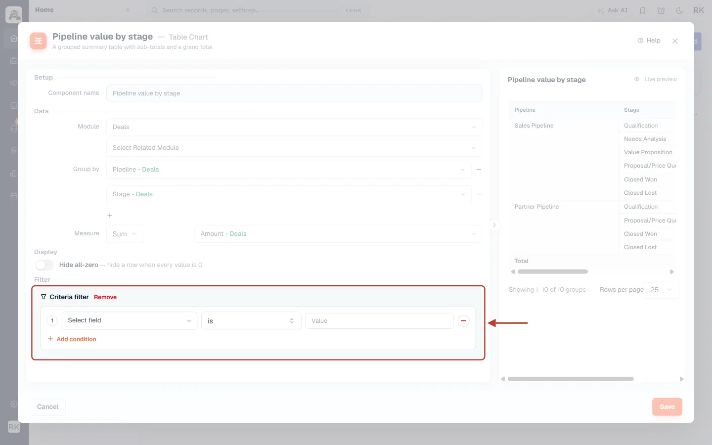Open Rows per page dropdown showing 25
The width and height of the screenshot is (712, 445).
662,290
